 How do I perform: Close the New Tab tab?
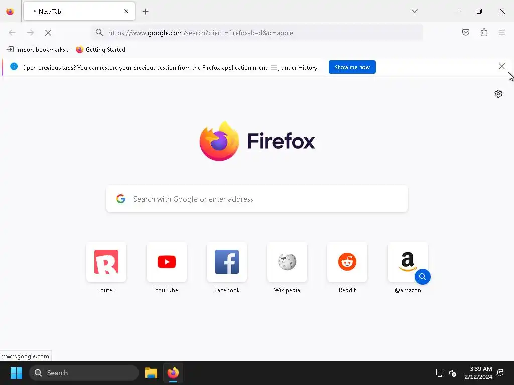126,11
